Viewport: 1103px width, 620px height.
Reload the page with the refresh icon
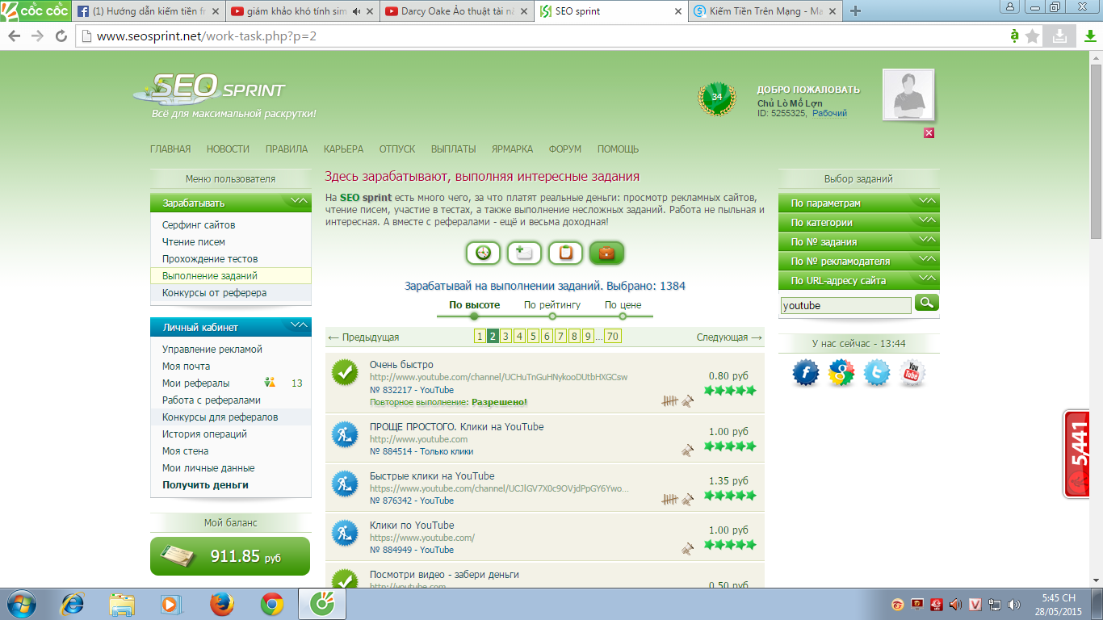click(61, 36)
